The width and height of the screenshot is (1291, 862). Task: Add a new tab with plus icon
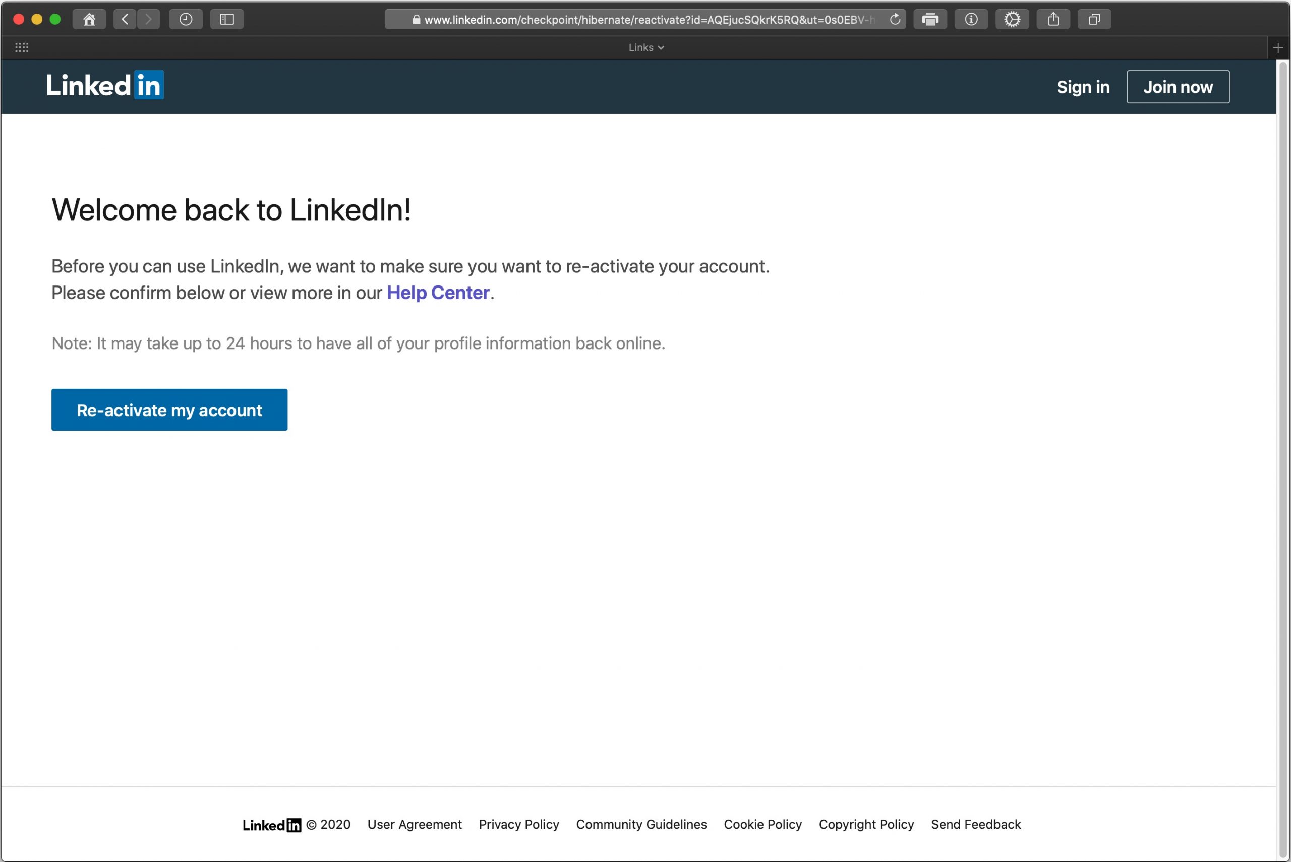1278,48
